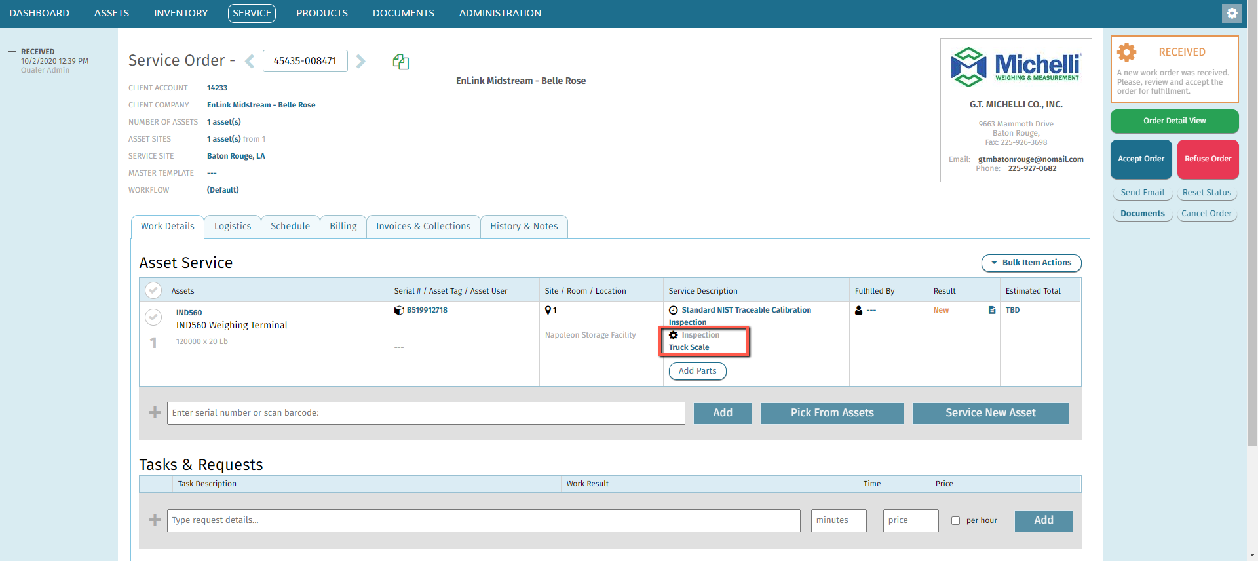1258x561 pixels.
Task: Click the New result status
Action: coord(941,310)
